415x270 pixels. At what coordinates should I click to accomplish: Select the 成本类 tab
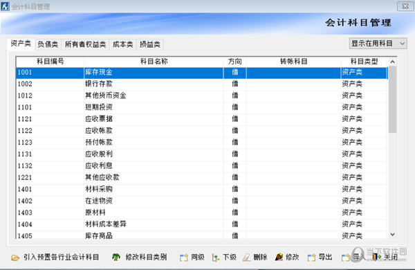tap(123, 44)
